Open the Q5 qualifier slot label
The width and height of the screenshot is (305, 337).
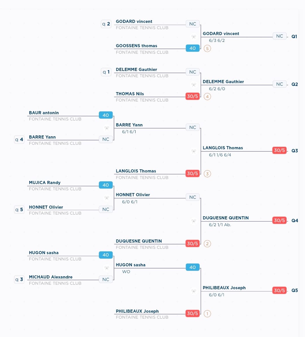295,290
